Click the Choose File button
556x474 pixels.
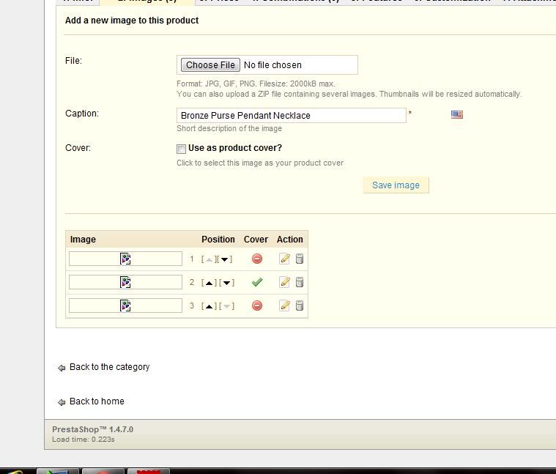coord(210,65)
